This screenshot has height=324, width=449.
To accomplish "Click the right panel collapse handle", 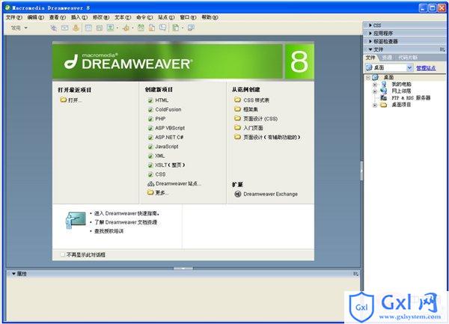I will [361, 171].
